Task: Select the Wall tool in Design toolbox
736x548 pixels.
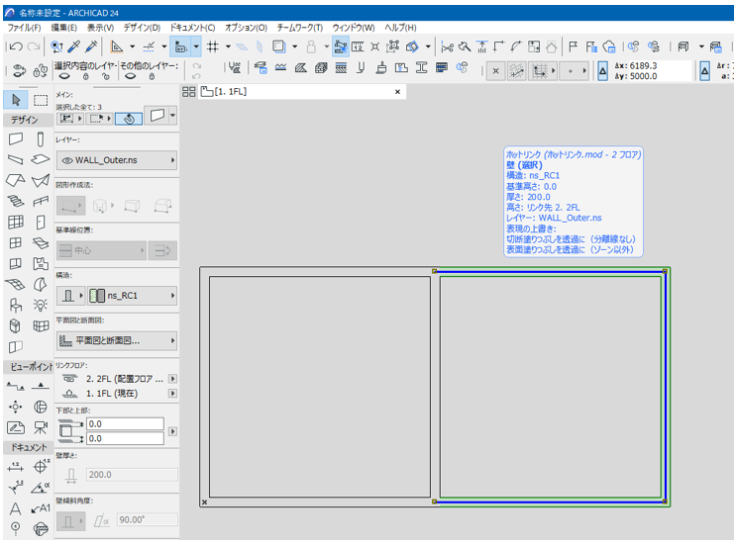Action: tap(16, 139)
